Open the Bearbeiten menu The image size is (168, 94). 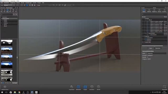point(7,3)
